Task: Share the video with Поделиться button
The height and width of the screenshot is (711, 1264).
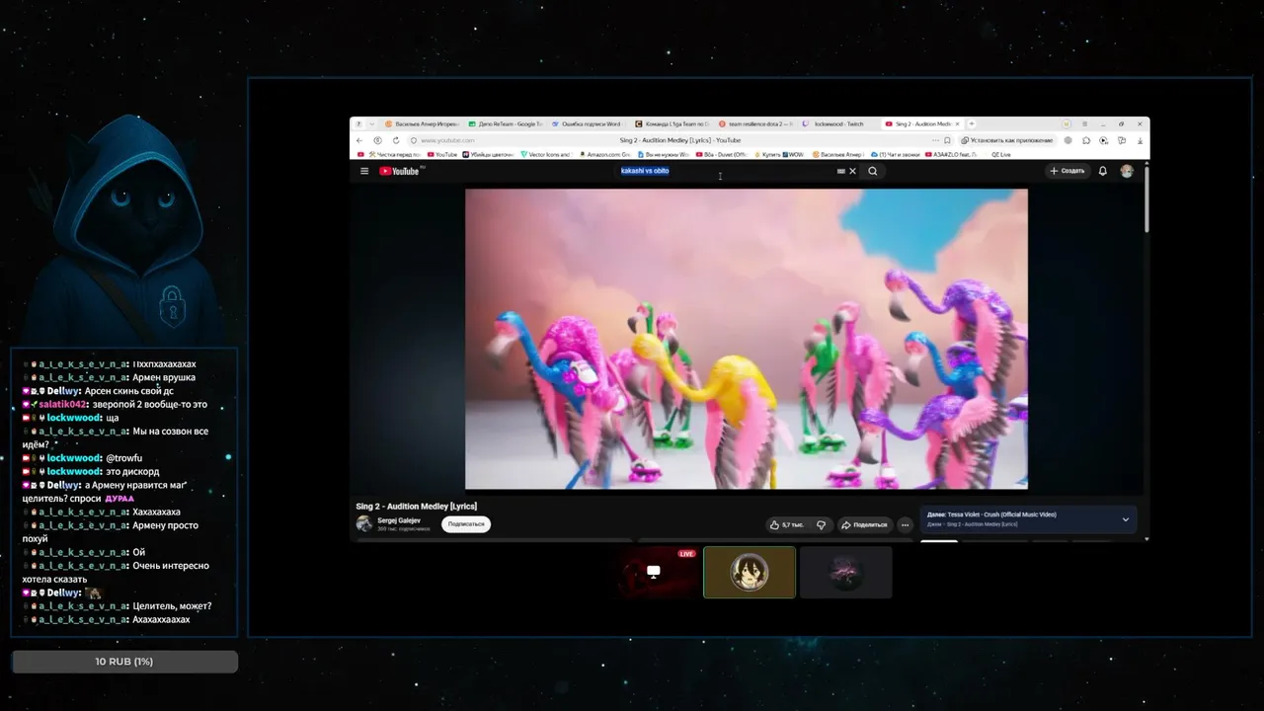Action: (x=864, y=524)
